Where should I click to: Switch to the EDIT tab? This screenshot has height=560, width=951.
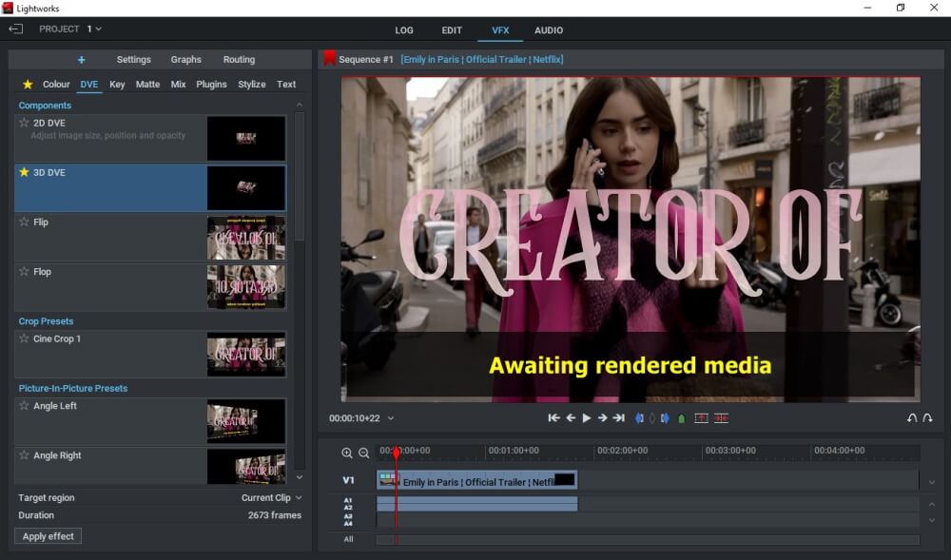pyautogui.click(x=452, y=30)
